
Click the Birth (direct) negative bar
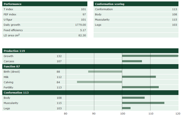pos(105,71)
